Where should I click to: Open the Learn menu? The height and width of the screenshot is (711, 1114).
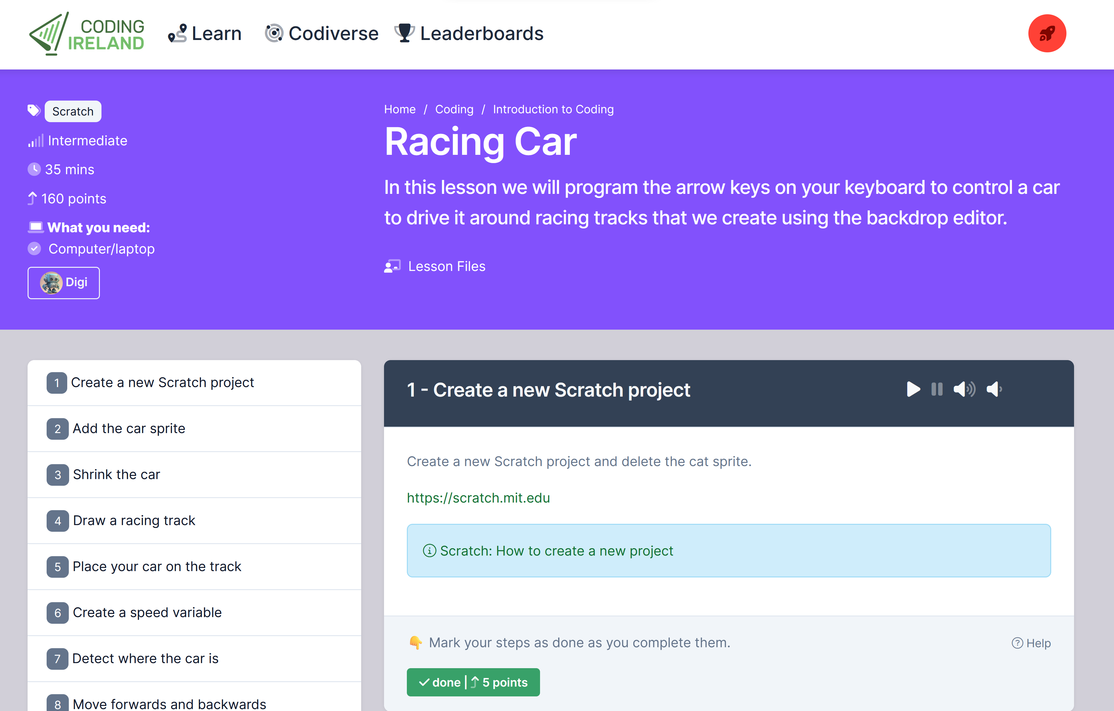(205, 33)
